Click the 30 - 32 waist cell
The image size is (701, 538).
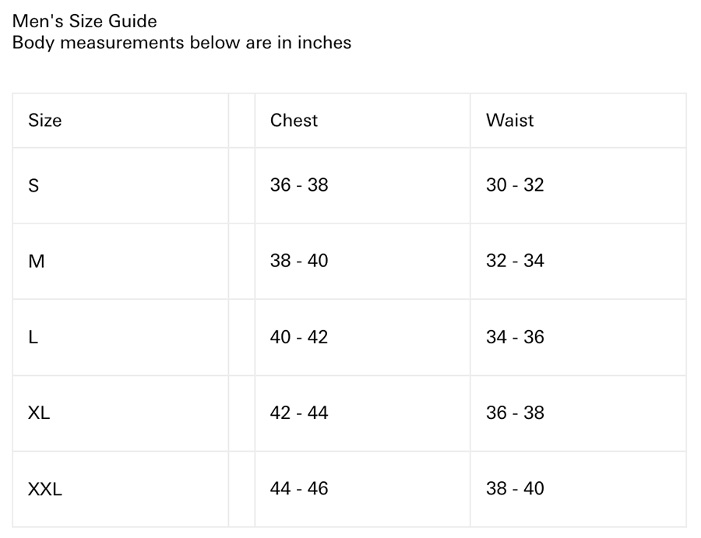[515, 185]
